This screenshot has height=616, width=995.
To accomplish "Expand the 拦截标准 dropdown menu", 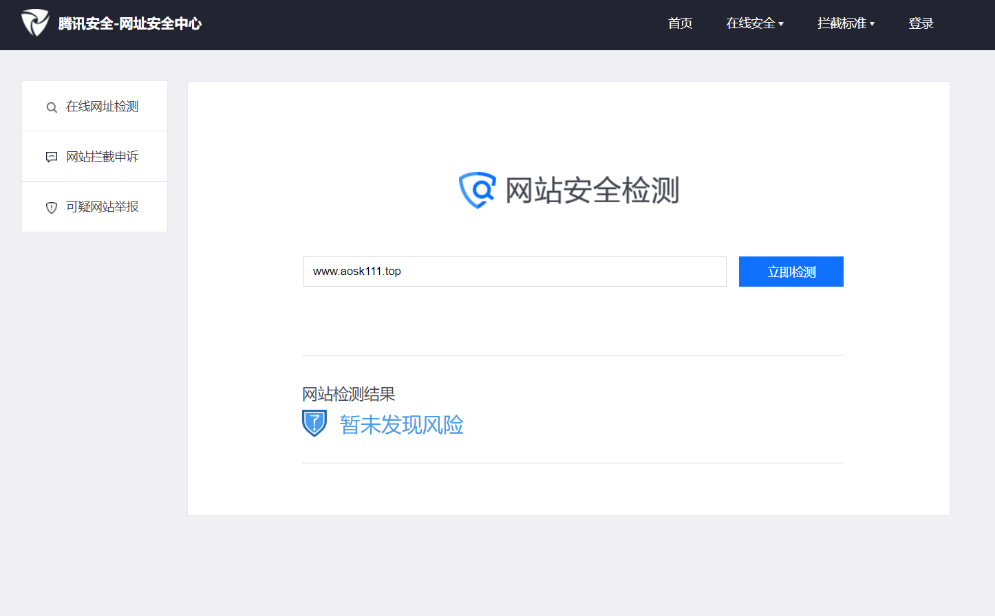I will click(x=846, y=23).
